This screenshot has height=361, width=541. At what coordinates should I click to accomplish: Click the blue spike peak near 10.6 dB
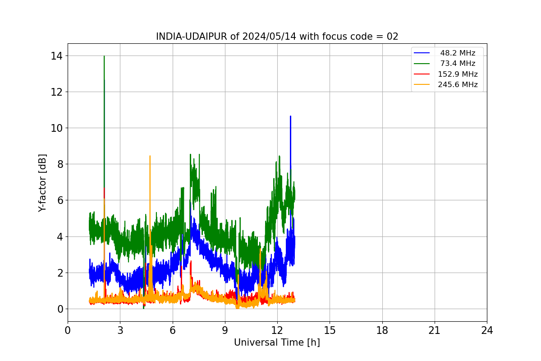tap(290, 116)
